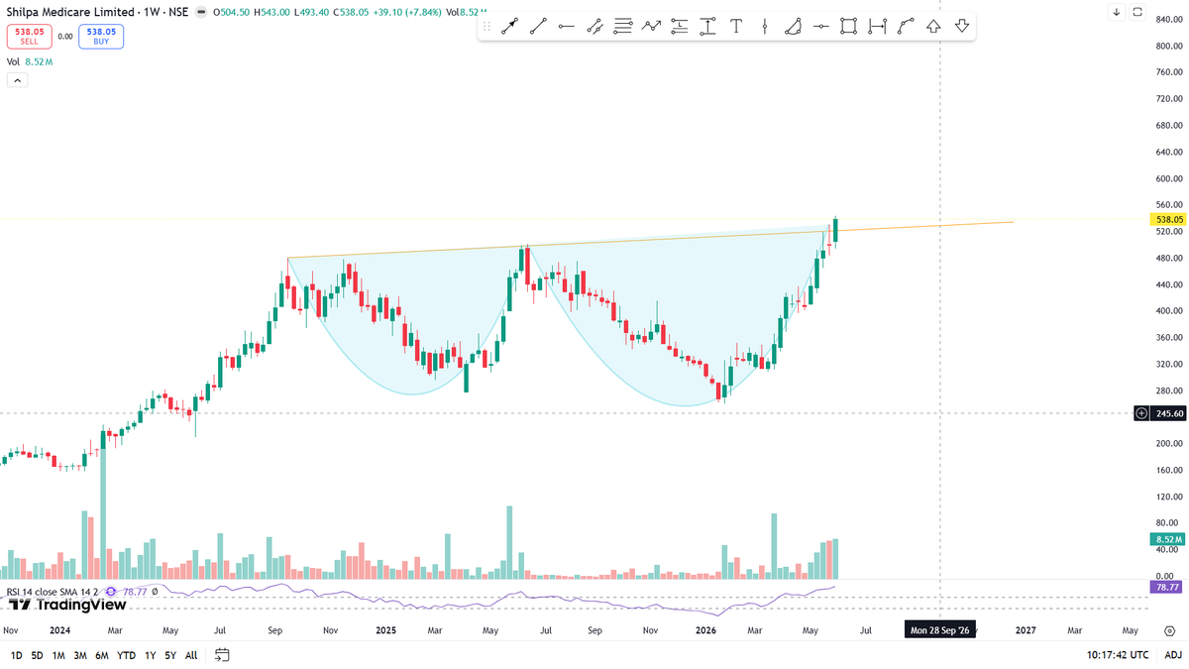The width and height of the screenshot is (1189, 669).
Task: Click 600.00 on the price axis
Action: click(1170, 178)
